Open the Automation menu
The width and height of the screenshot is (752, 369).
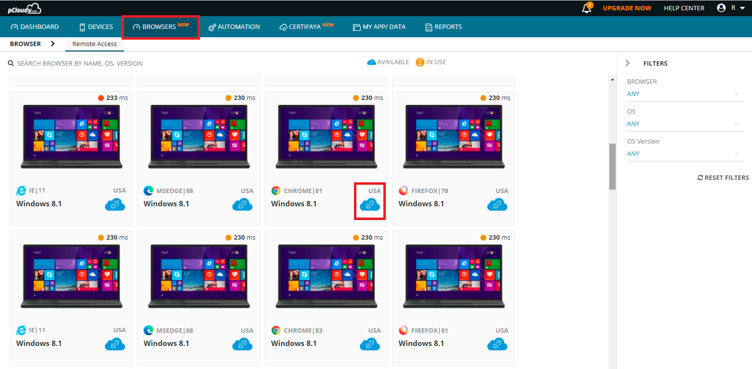point(234,27)
